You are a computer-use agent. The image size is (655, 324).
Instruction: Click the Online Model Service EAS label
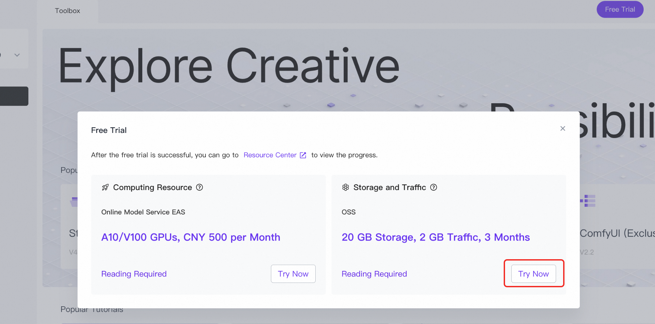coord(143,212)
